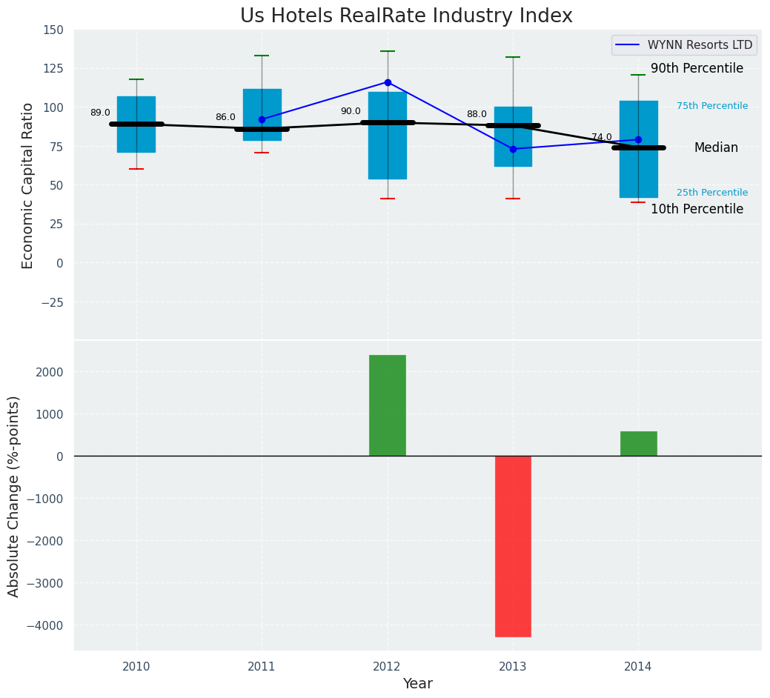Select the WYNN data point for 2012

pyautogui.click(x=388, y=82)
